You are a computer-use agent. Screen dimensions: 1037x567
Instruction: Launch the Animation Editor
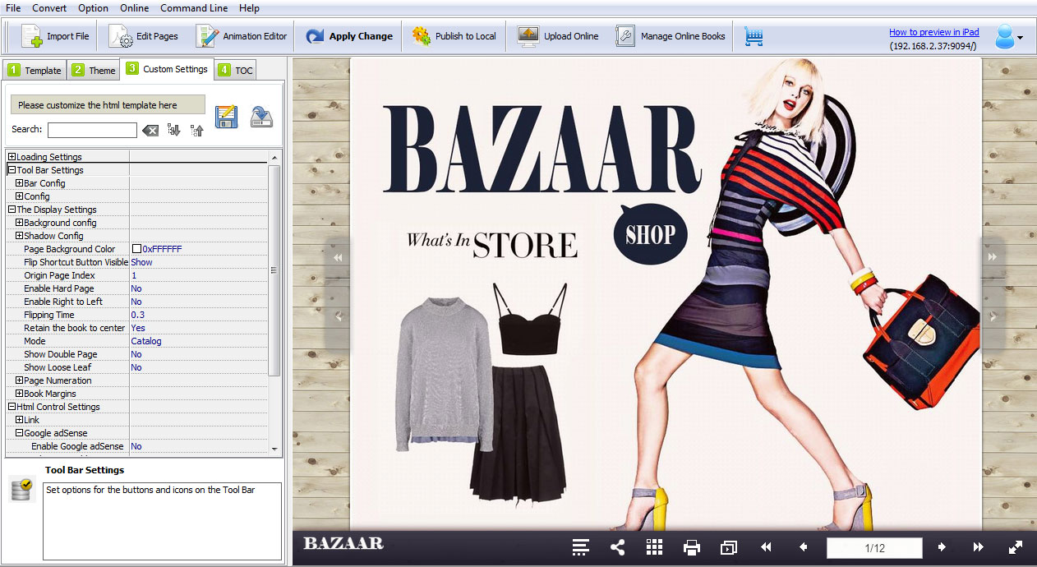point(242,36)
